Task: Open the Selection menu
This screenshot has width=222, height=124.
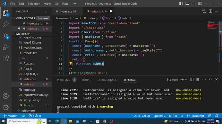Action: 34,4
